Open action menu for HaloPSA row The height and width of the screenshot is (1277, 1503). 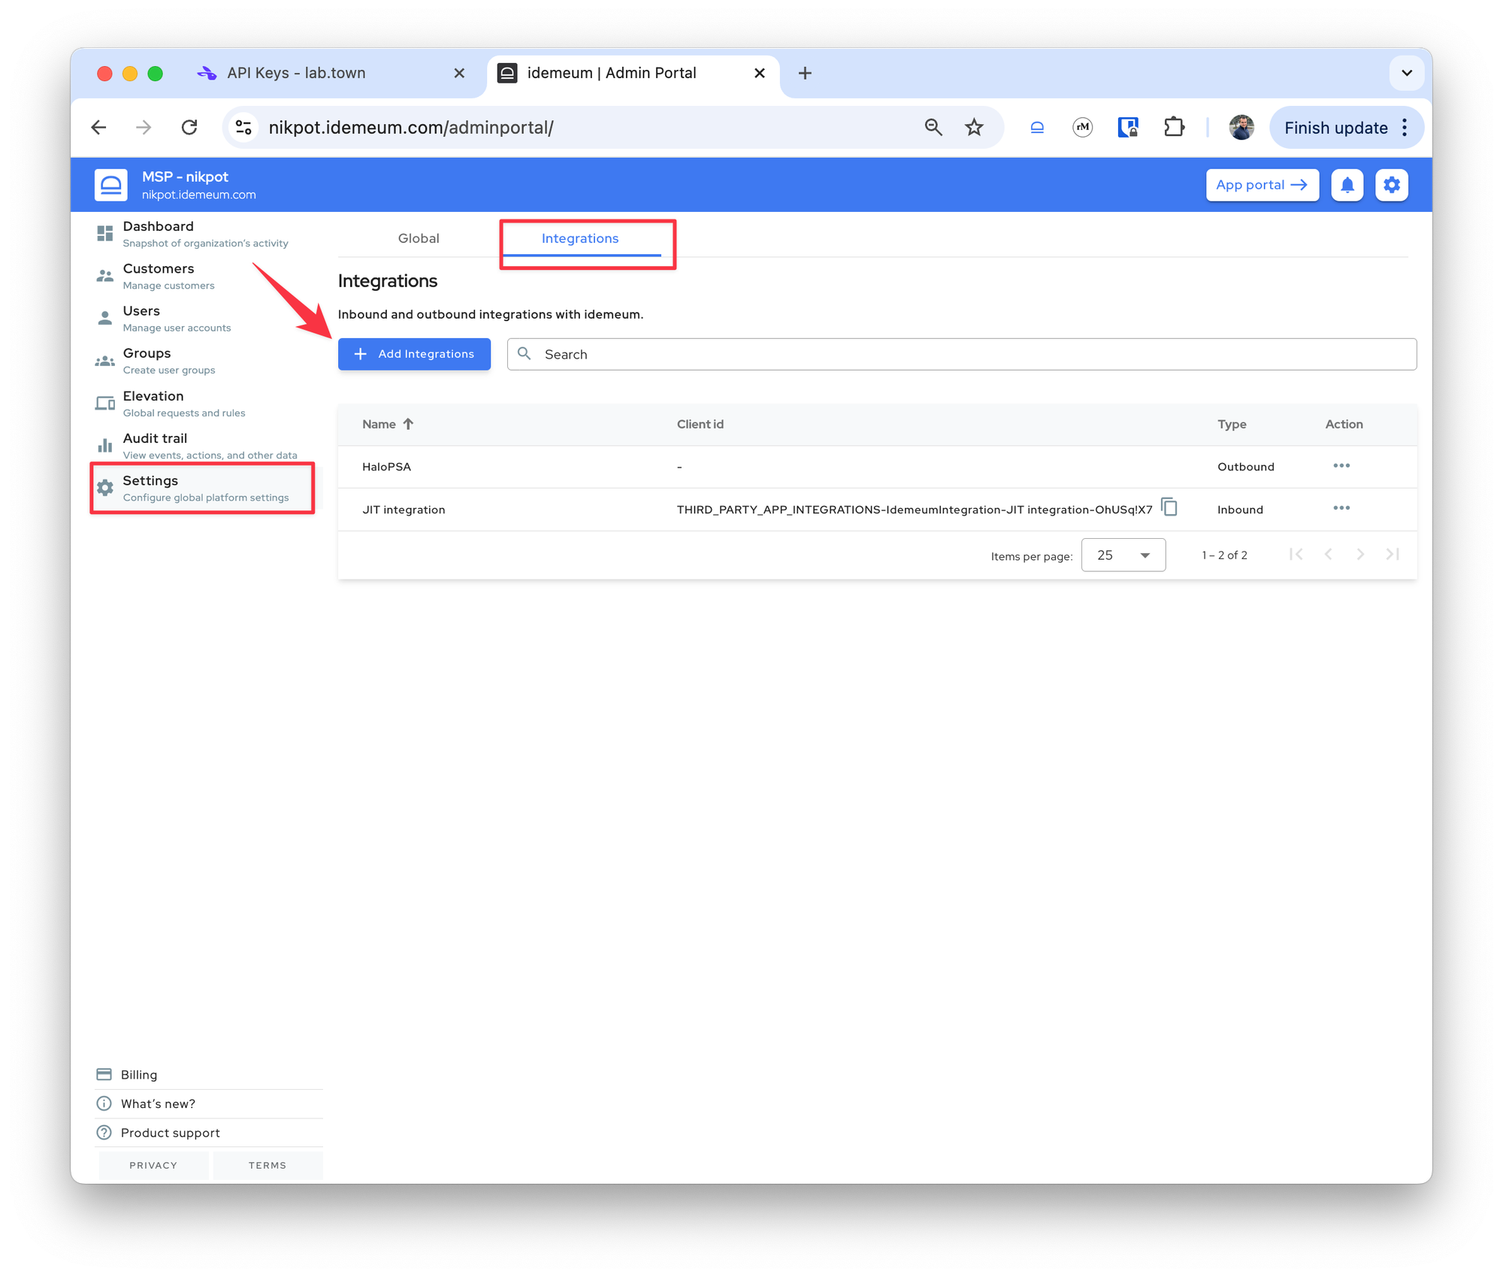coord(1341,466)
